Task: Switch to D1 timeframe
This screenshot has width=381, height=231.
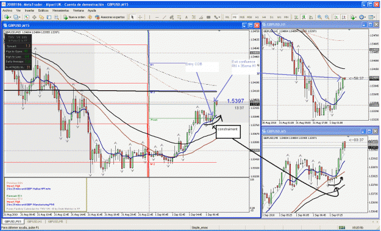Action: [272, 17]
